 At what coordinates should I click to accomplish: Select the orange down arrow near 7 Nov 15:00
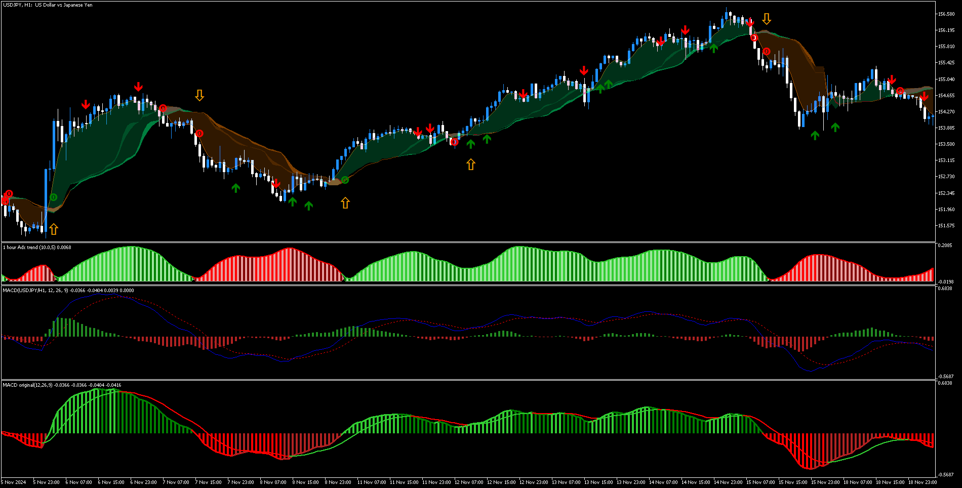[199, 95]
